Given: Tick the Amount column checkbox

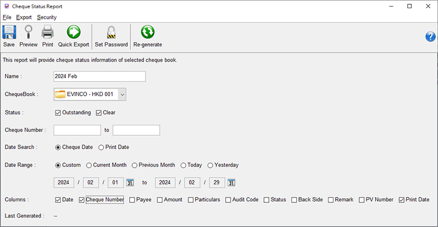Looking at the screenshot, I should coord(160,200).
